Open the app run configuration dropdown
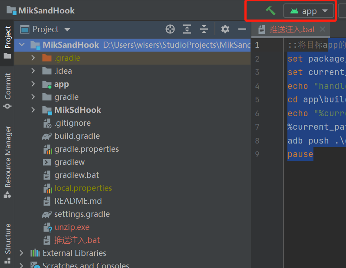This screenshot has width=346, height=268. coord(309,11)
